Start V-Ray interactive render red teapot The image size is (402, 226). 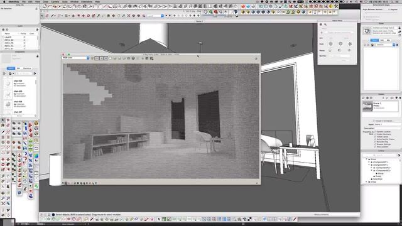pyautogui.click(x=215, y=12)
